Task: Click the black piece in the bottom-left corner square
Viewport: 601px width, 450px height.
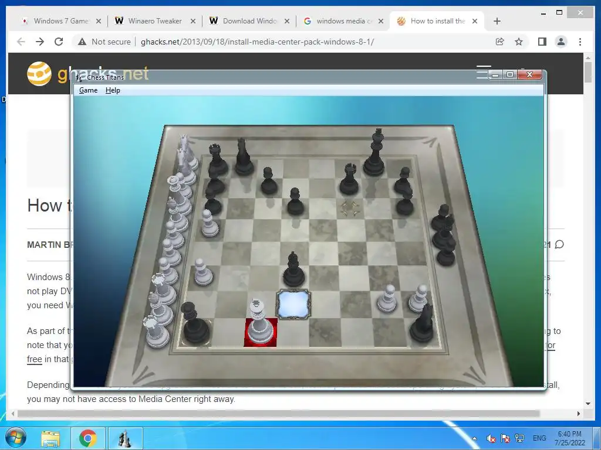Action: [195, 323]
